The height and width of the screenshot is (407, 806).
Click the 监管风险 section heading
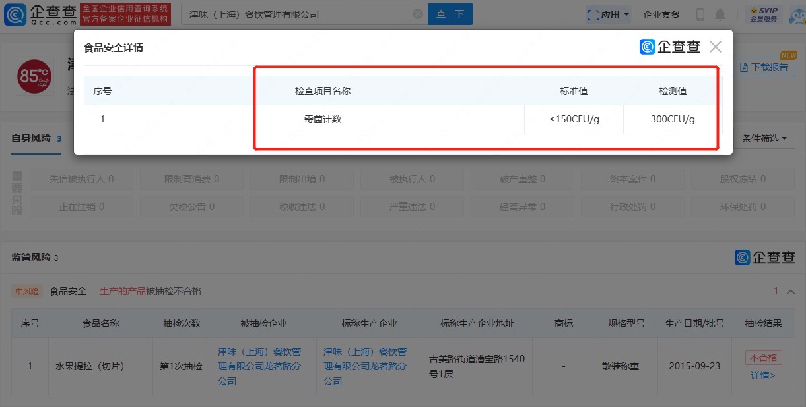click(31, 258)
